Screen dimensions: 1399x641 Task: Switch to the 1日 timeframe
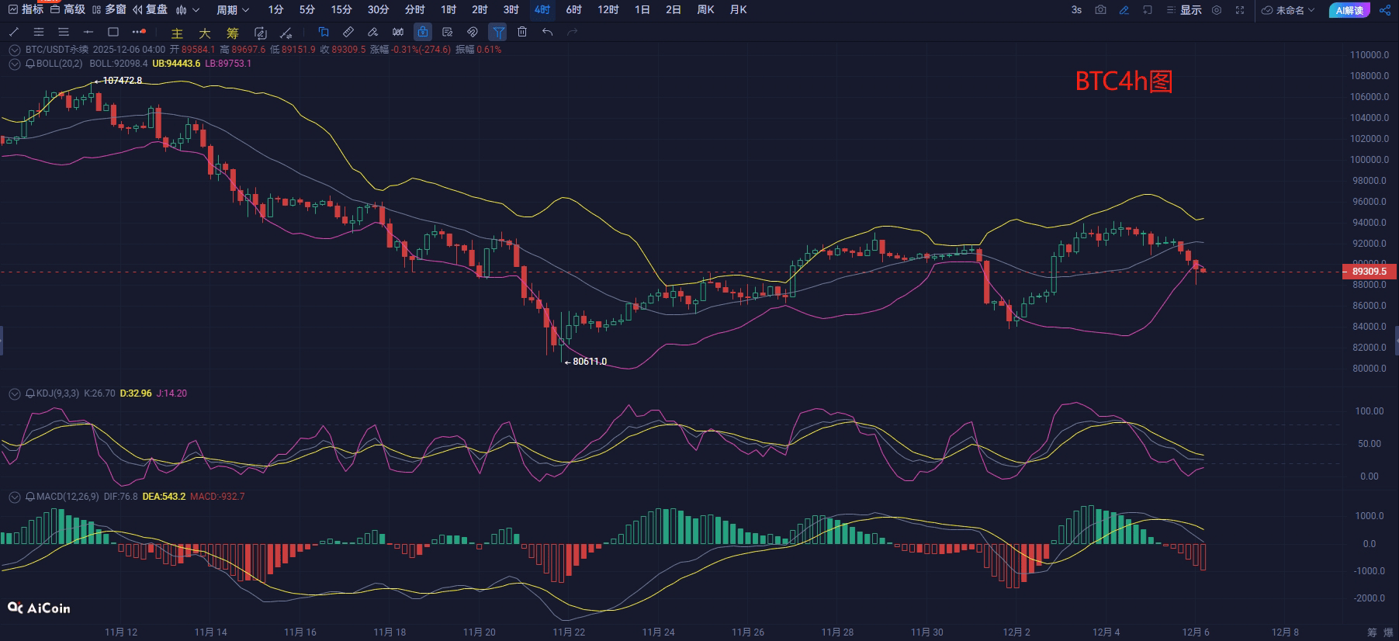(x=642, y=10)
